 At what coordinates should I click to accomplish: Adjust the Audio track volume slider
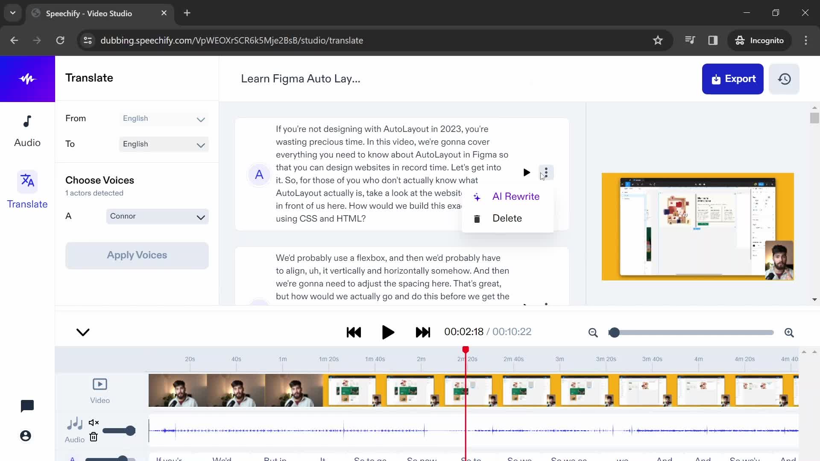(x=119, y=431)
